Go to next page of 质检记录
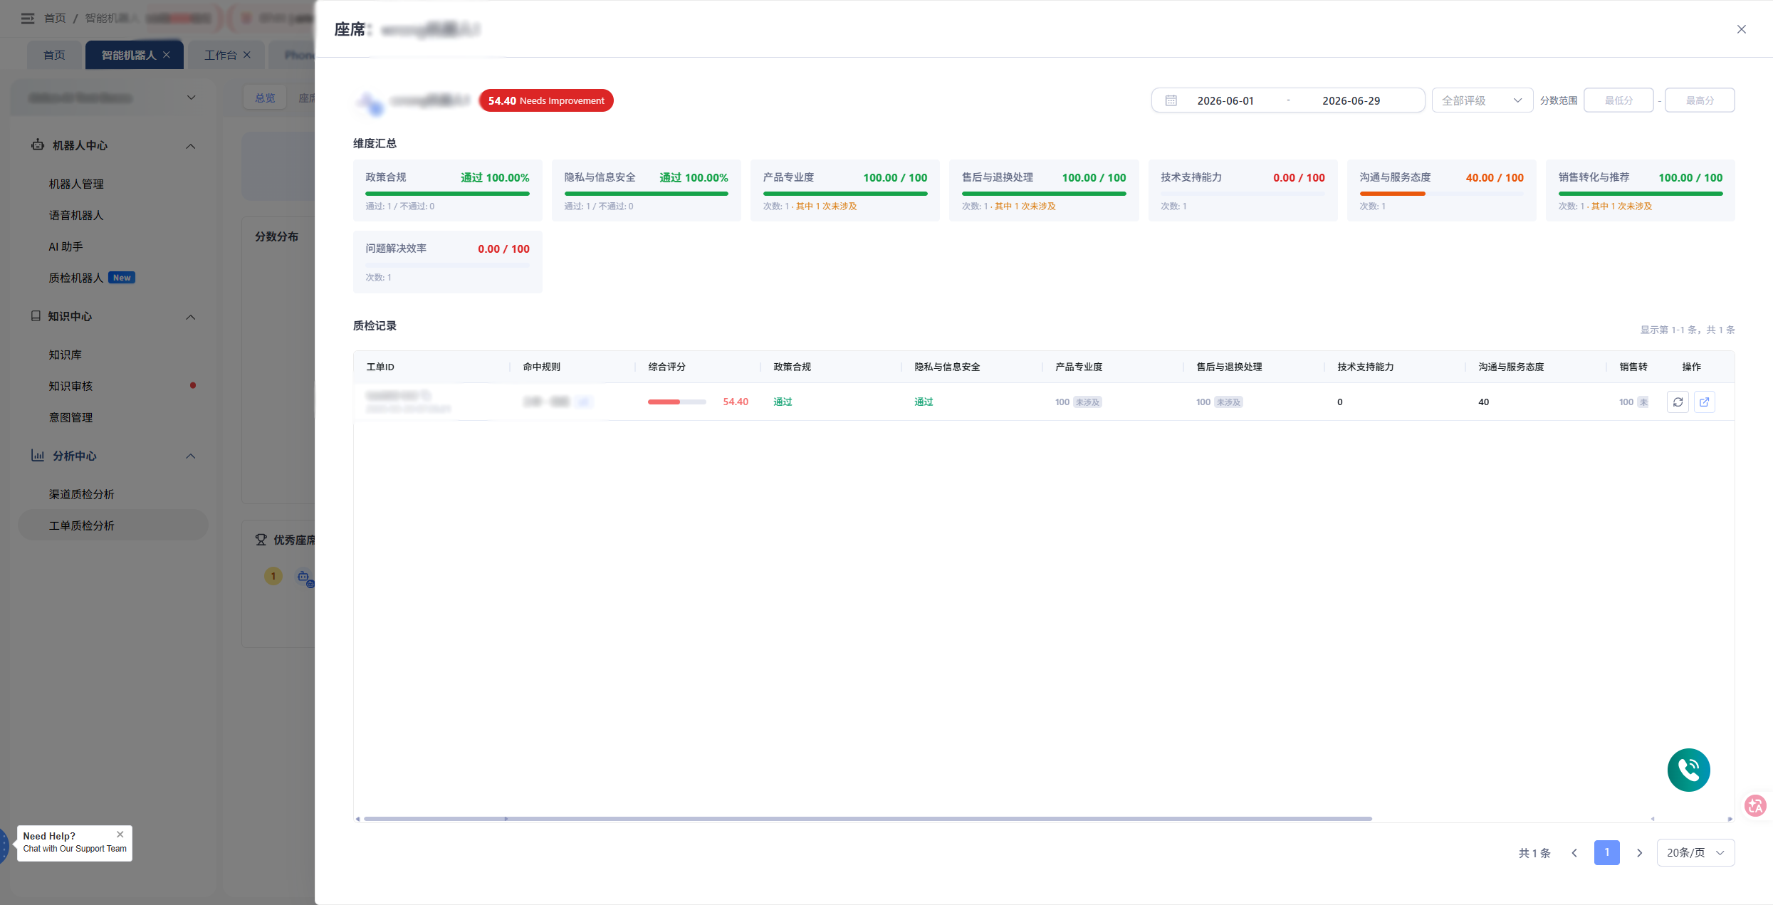The height and width of the screenshot is (905, 1773). coord(1639,853)
